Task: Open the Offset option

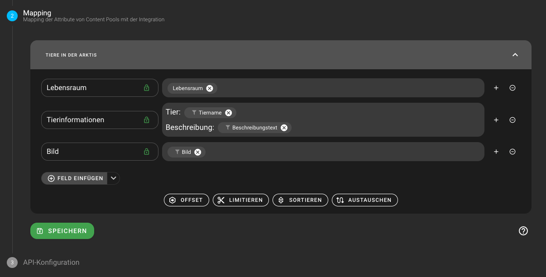Action: coord(187,200)
